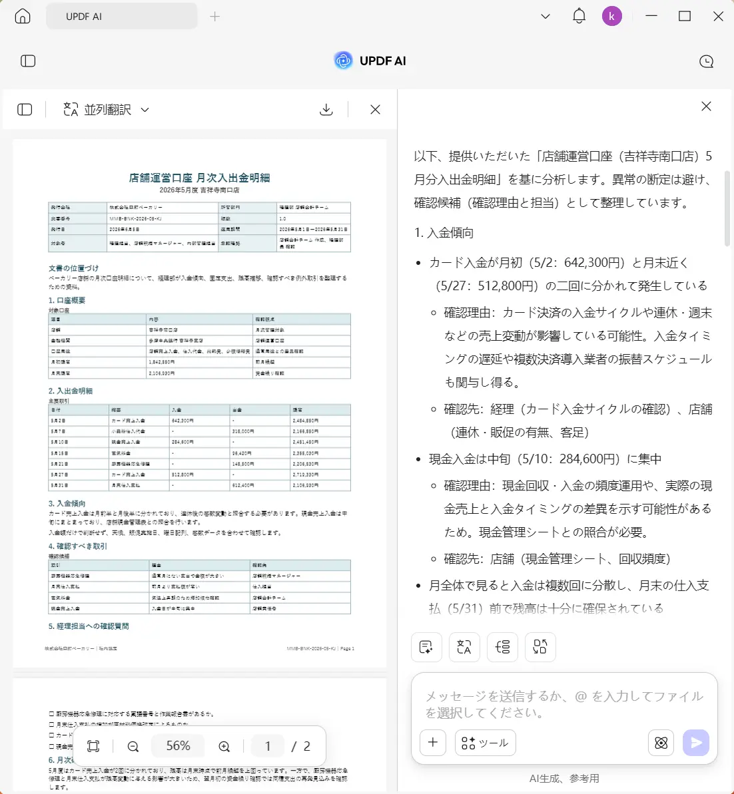
Task: Close the AI chat panel
Action: (x=706, y=106)
